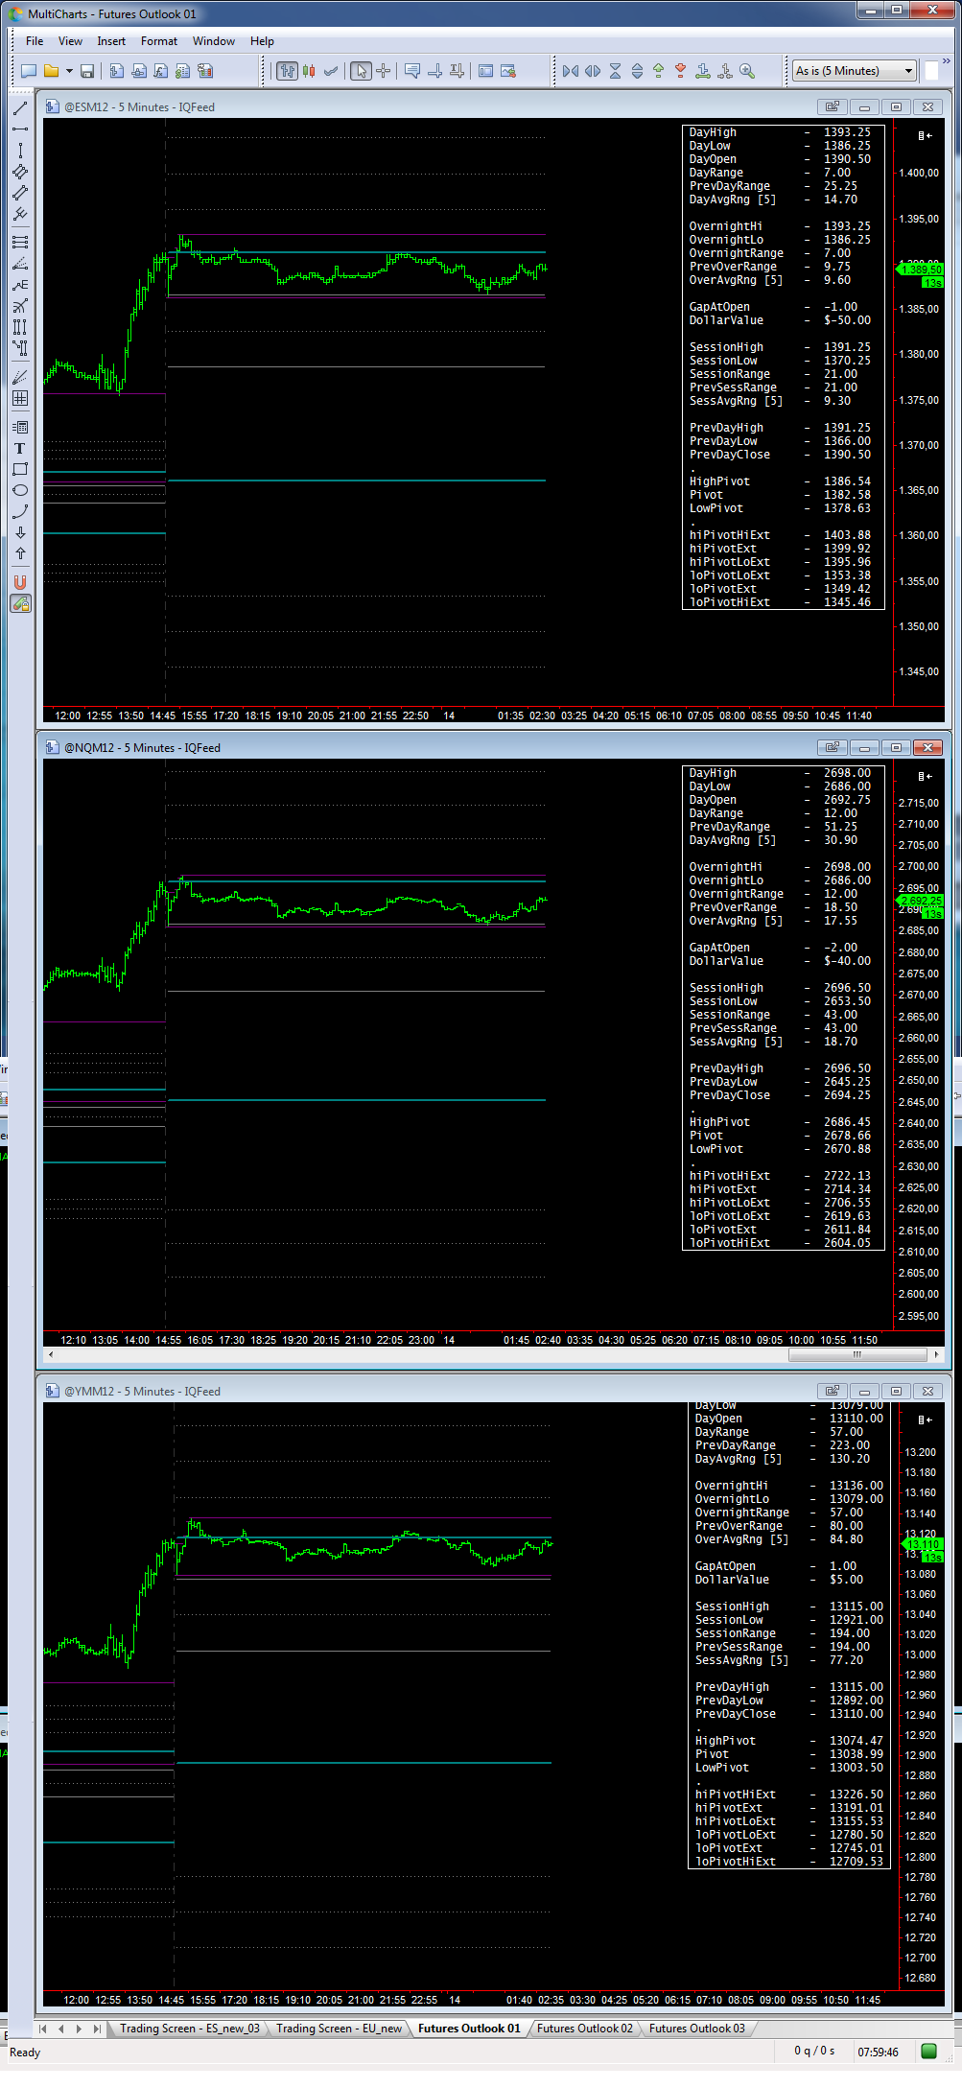
Task: Select the Fibonacci Arcs tool
Action: tap(20, 305)
